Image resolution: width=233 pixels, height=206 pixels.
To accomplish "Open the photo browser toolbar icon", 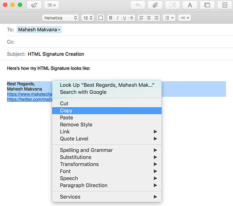I will pos(207,5).
